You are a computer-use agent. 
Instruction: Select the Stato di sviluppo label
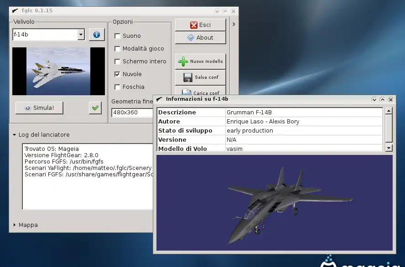pos(185,130)
